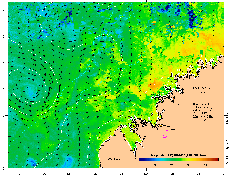Click longitude axis label 124
Viewport: 229px width, 176px height.
[x=146, y=173]
